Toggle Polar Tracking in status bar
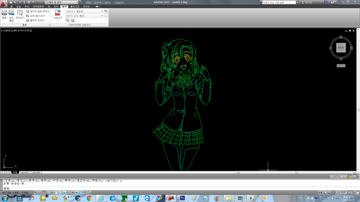 [x=52, y=193]
